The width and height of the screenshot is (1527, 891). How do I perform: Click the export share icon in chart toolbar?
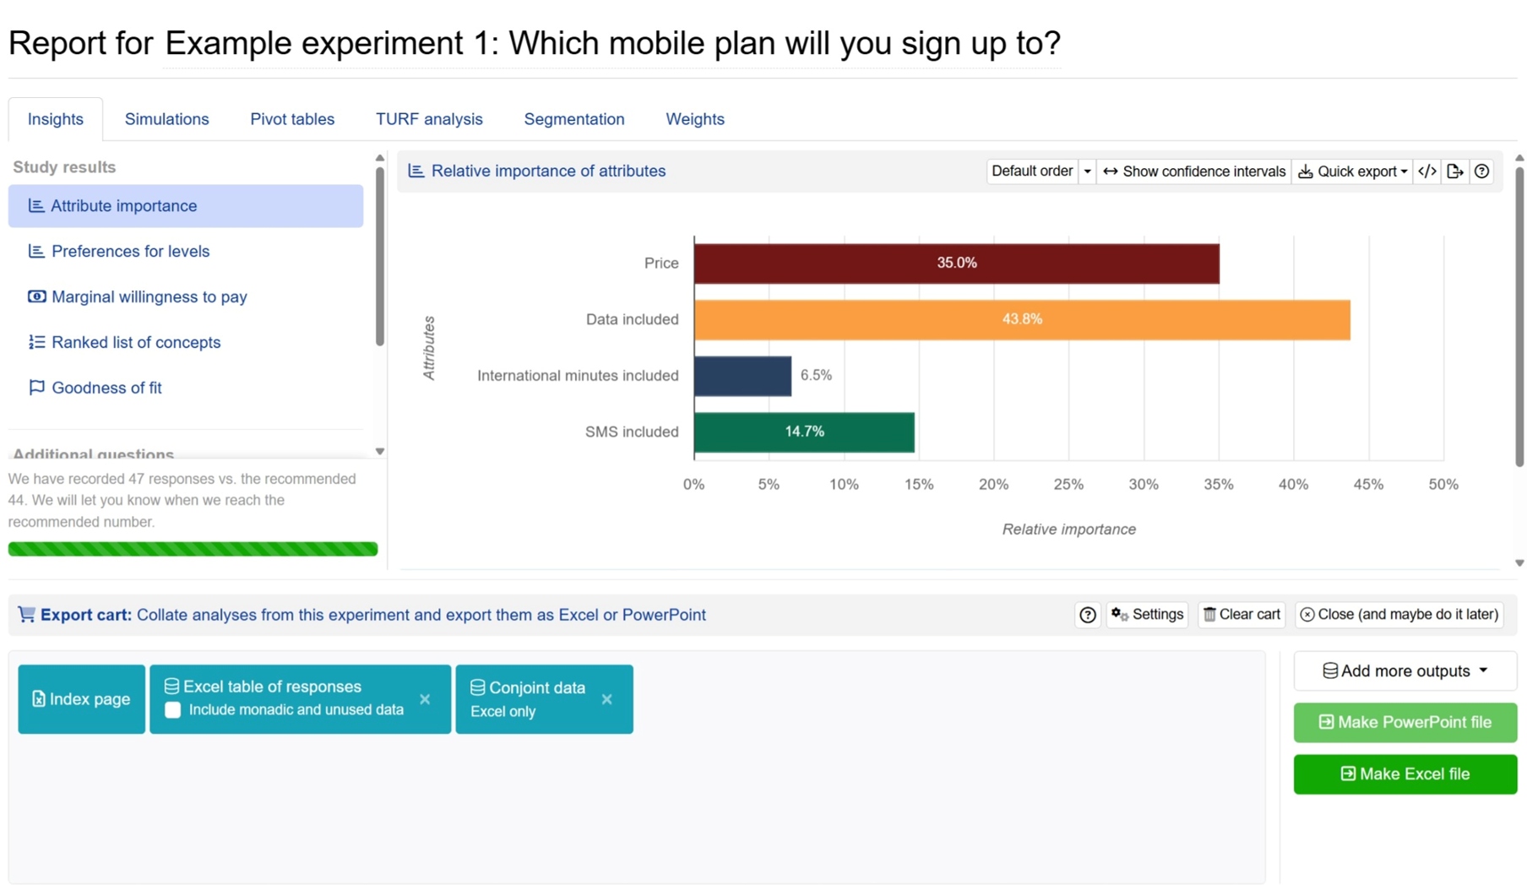point(1454,171)
